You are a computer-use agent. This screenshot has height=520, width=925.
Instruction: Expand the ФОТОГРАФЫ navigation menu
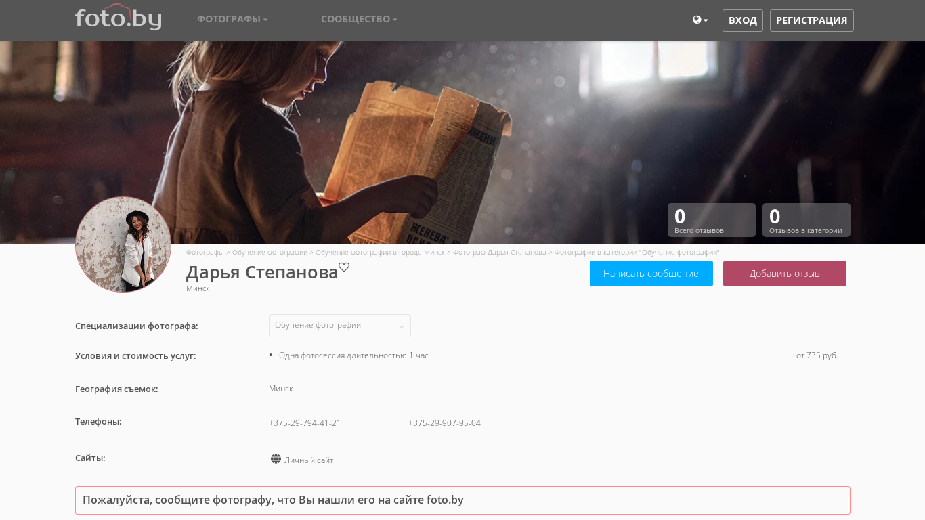tap(232, 20)
